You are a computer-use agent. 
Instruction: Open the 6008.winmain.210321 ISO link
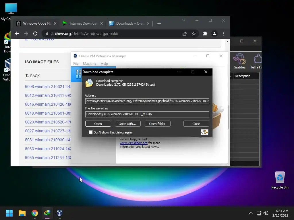[48, 87]
